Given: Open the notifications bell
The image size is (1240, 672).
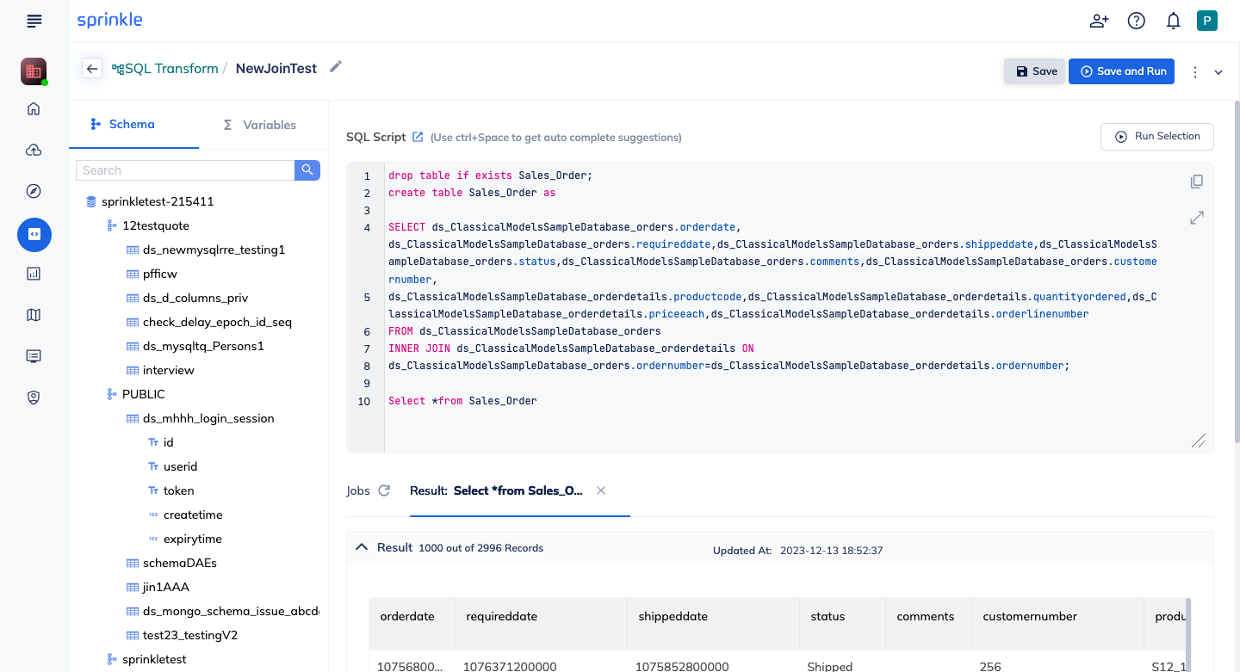Looking at the screenshot, I should point(1173,21).
